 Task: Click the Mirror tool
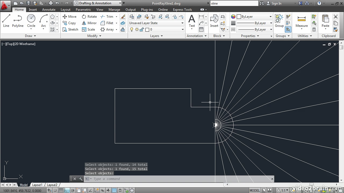(x=89, y=23)
